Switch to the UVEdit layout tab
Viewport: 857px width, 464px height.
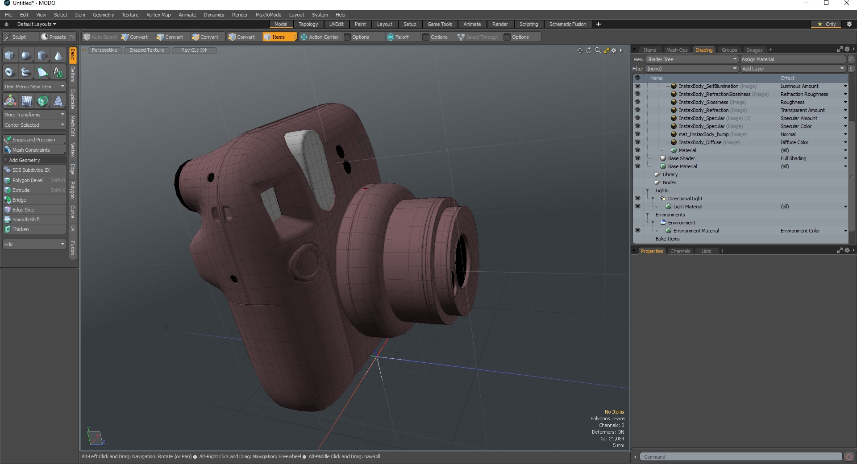click(336, 24)
